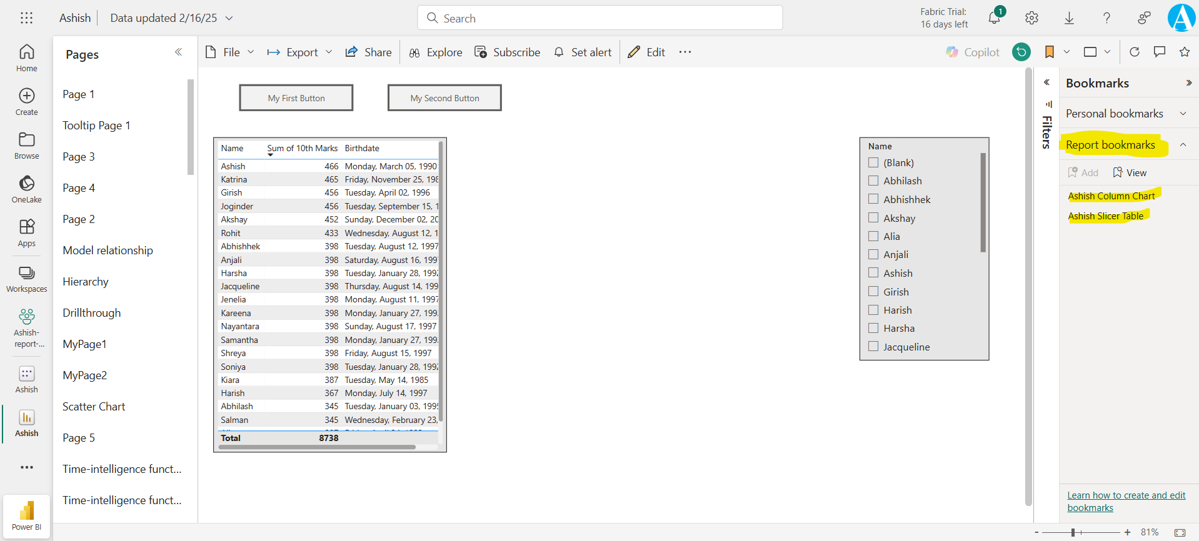The width and height of the screenshot is (1199, 541).
Task: Add report to favorites with star icon
Action: pyautogui.click(x=1184, y=52)
